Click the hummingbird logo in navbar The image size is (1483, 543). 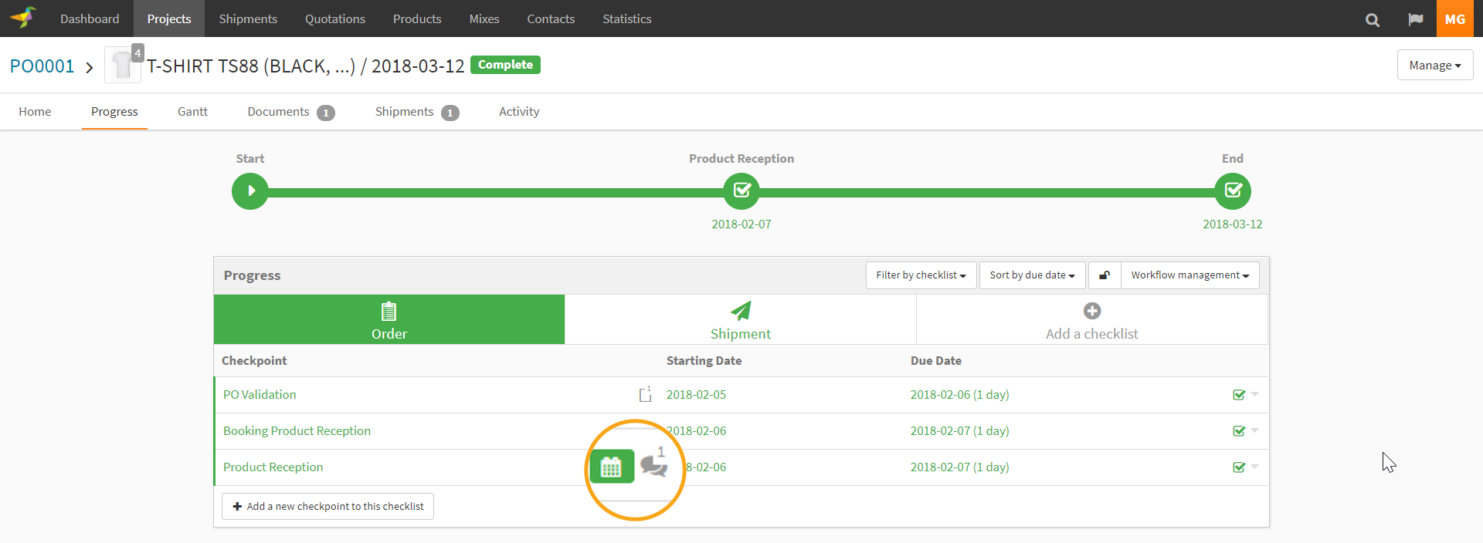coord(23,18)
